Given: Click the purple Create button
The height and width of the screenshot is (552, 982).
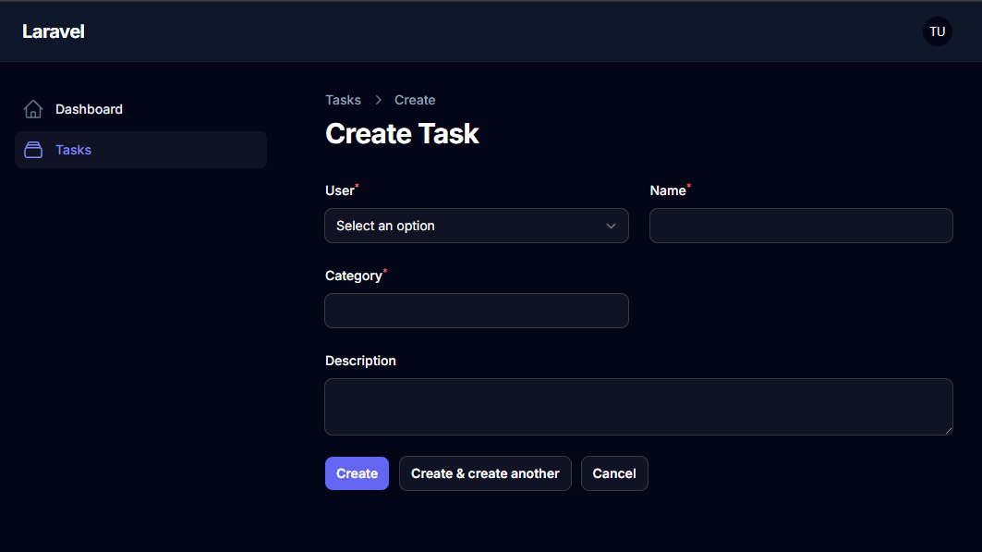Looking at the screenshot, I should pyautogui.click(x=357, y=473).
